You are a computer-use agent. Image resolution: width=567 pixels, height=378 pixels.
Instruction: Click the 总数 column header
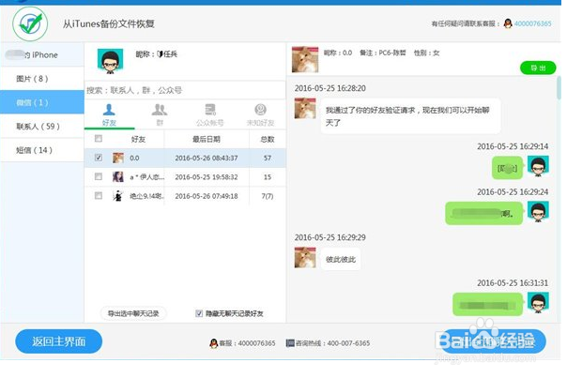268,139
